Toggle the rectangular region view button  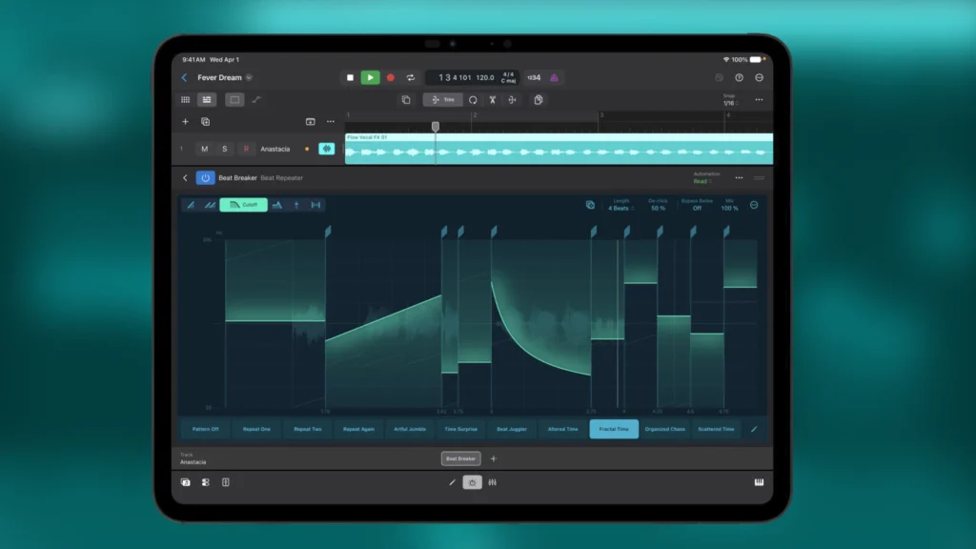click(234, 99)
